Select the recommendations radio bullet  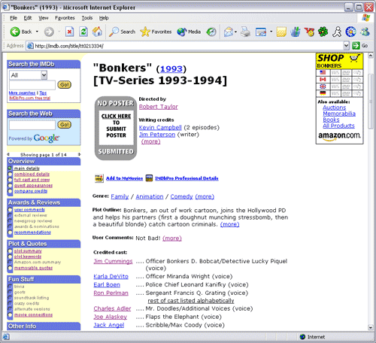pos(10,232)
